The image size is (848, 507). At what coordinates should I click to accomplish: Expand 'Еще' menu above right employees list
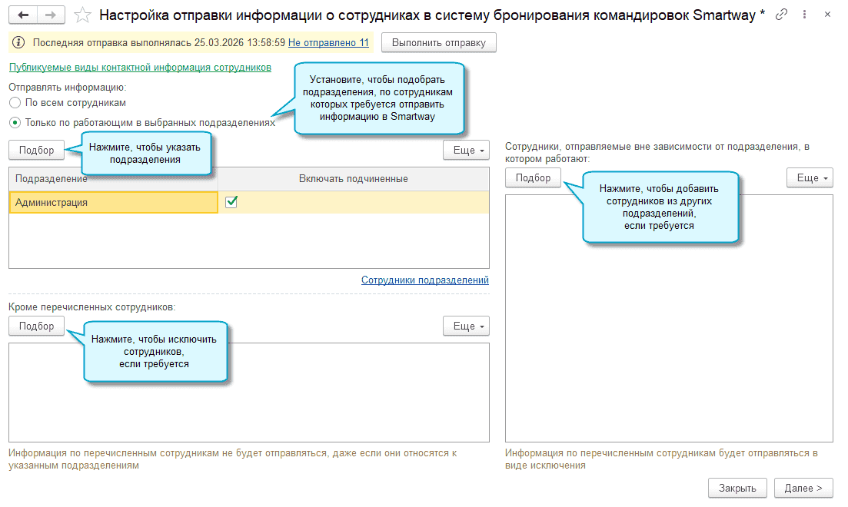[810, 177]
